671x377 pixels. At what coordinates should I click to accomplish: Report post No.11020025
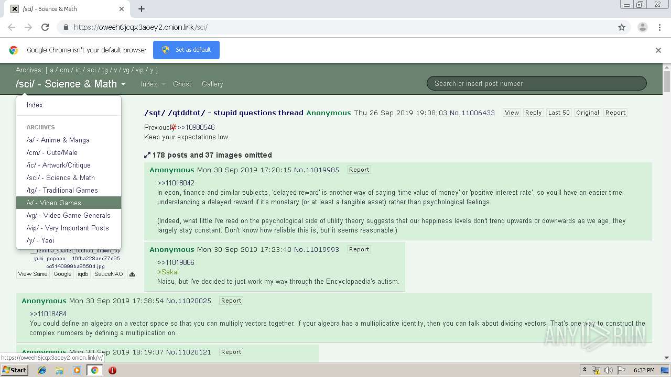click(231, 301)
